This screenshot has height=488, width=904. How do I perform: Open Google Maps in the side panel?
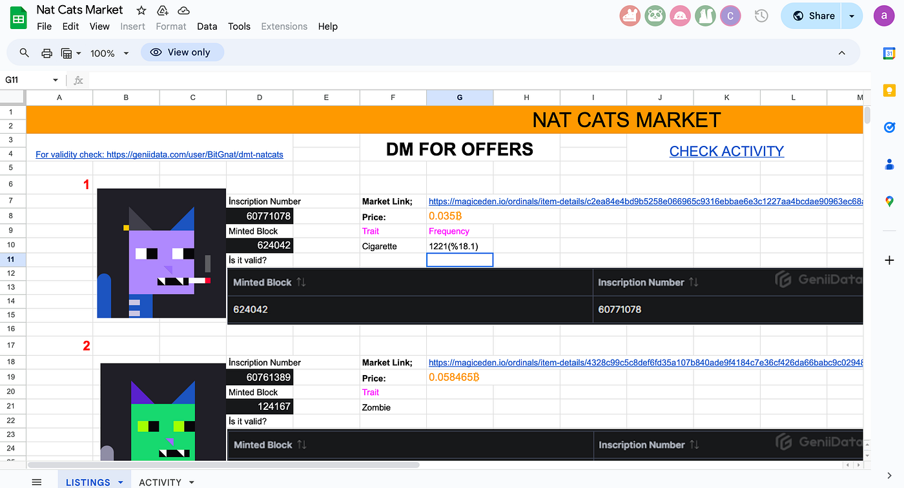(x=889, y=201)
